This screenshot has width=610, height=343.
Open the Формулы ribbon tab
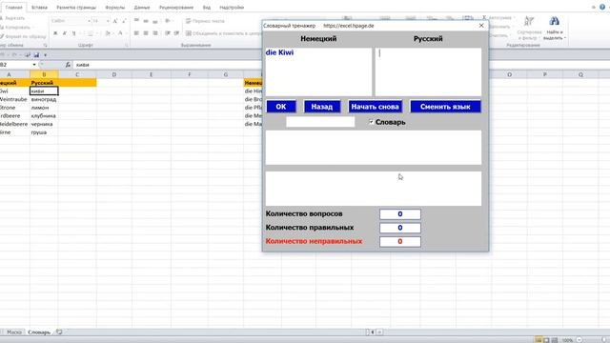point(115,8)
